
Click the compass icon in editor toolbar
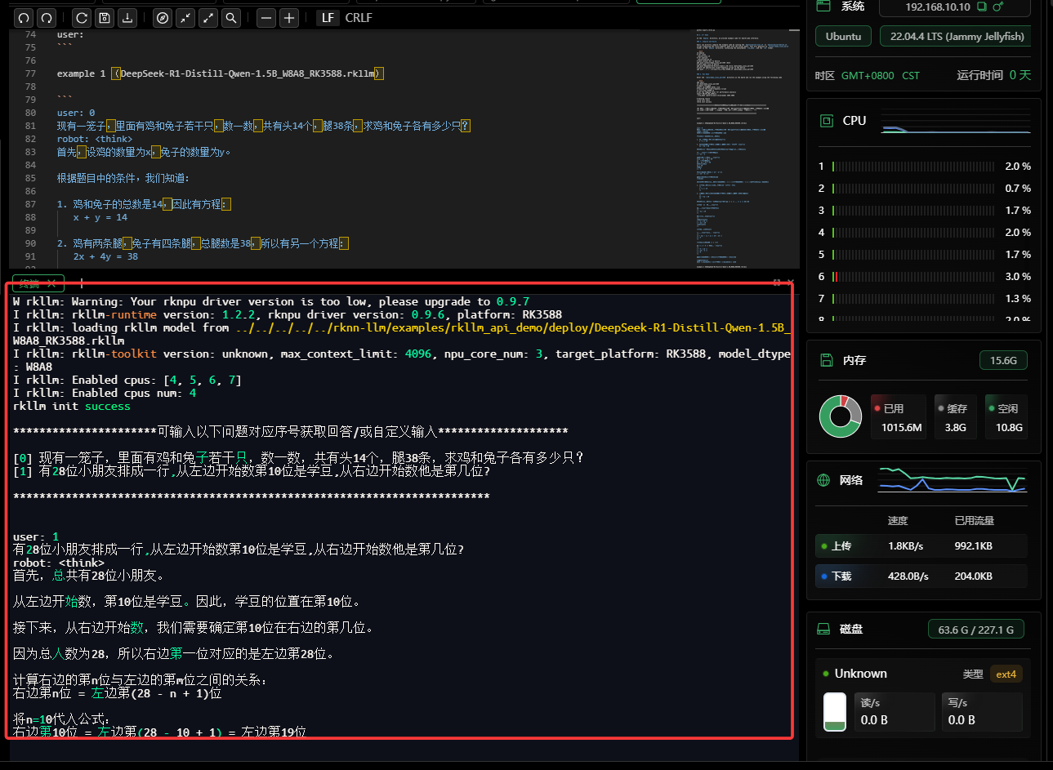163,17
